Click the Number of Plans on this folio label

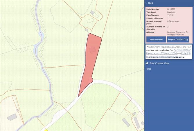[156, 28]
